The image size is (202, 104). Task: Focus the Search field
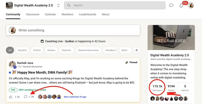115,5
